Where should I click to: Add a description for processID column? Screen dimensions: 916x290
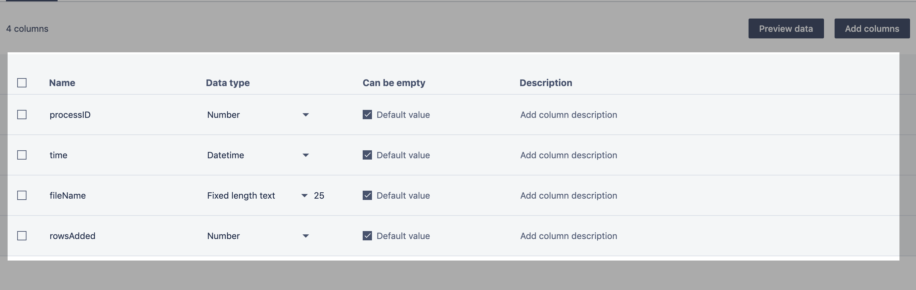(x=568, y=115)
